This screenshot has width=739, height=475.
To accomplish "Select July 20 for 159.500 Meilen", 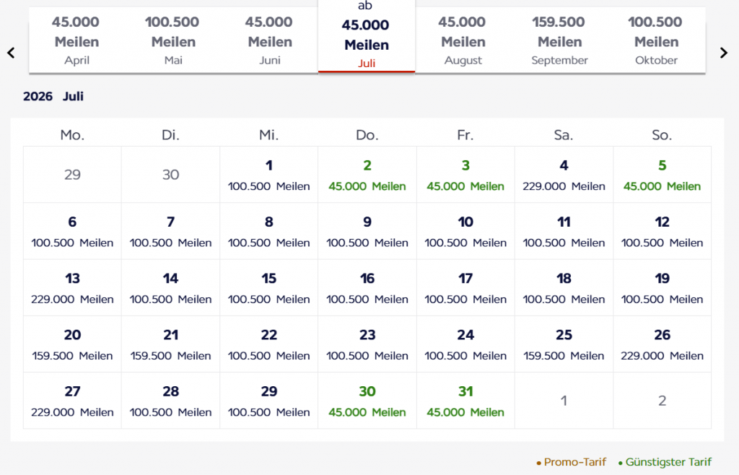I will click(72, 344).
